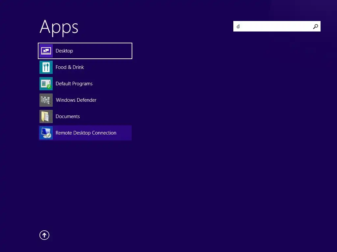Image resolution: width=337 pixels, height=252 pixels.
Task: Focus the search box containing "d"
Action: (x=277, y=26)
